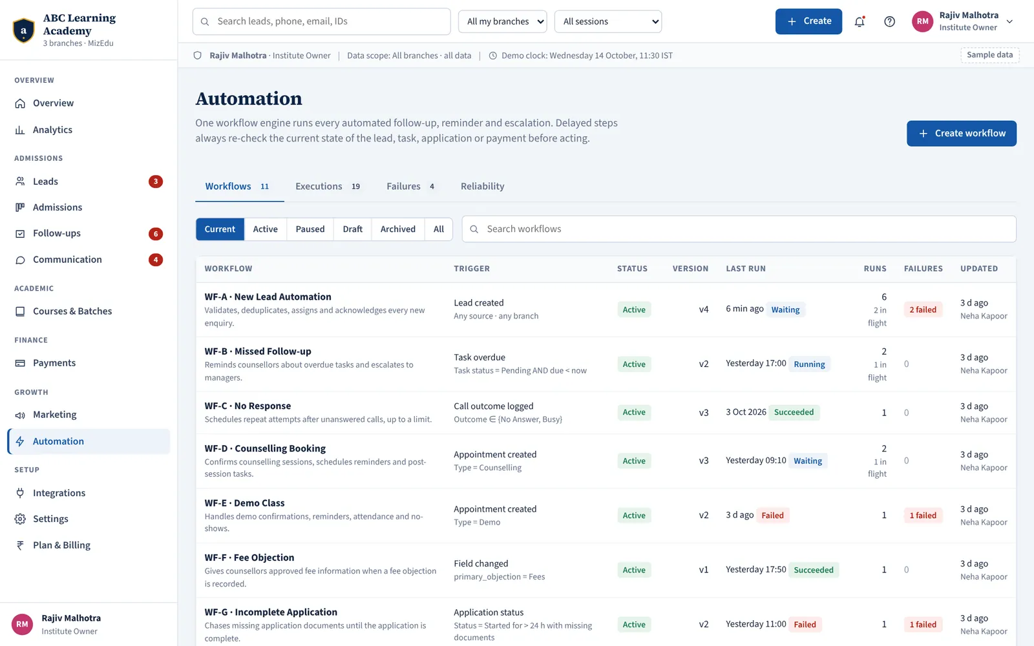Viewport: 1034px width, 646px height.
Task: Open notifications bell icon
Action: point(860,21)
